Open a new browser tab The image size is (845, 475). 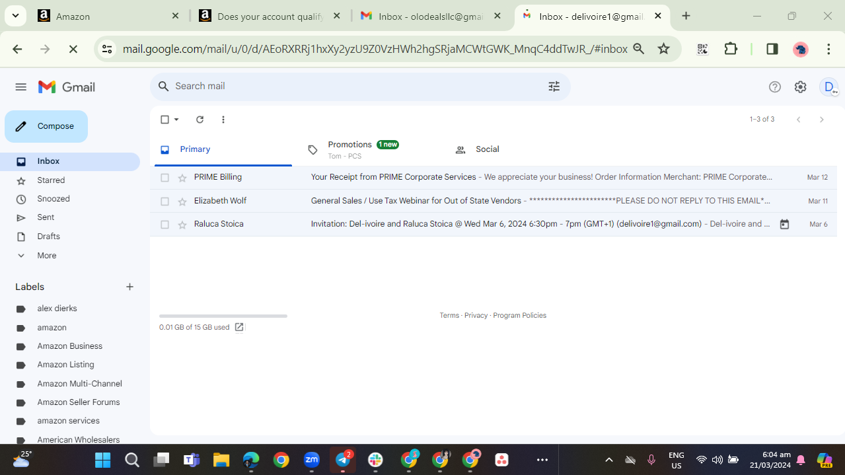tap(686, 16)
